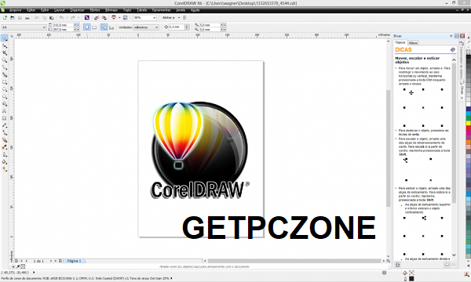
Task: Set page orientation to Landscape
Action: point(94,27)
